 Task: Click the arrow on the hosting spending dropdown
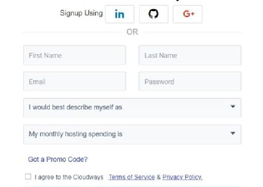coord(233,133)
